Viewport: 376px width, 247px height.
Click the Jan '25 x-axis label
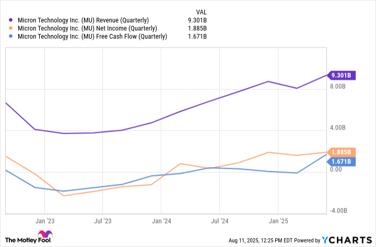pyautogui.click(x=278, y=221)
